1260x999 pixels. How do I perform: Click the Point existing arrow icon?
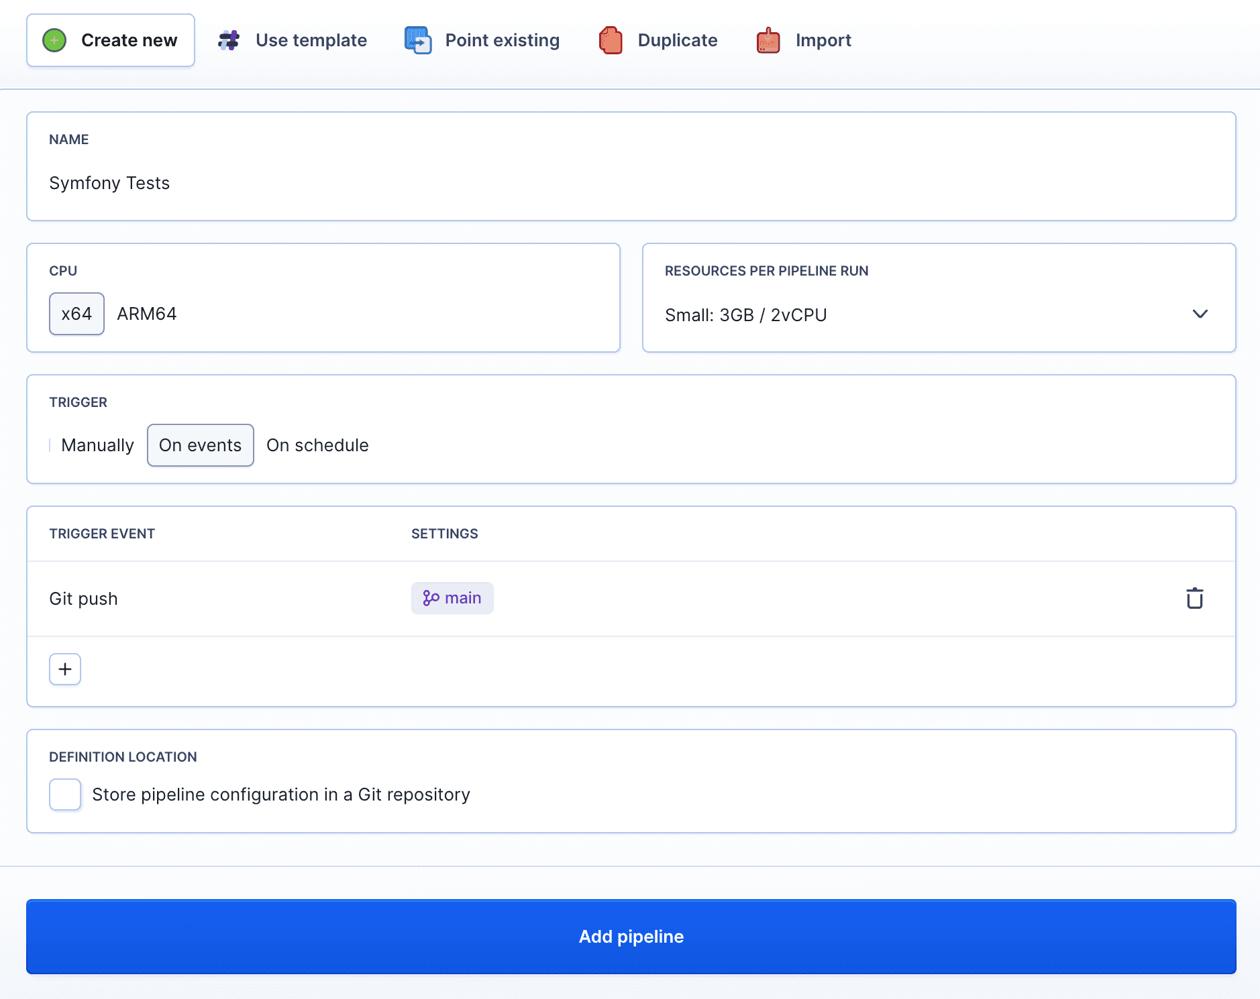coord(418,40)
